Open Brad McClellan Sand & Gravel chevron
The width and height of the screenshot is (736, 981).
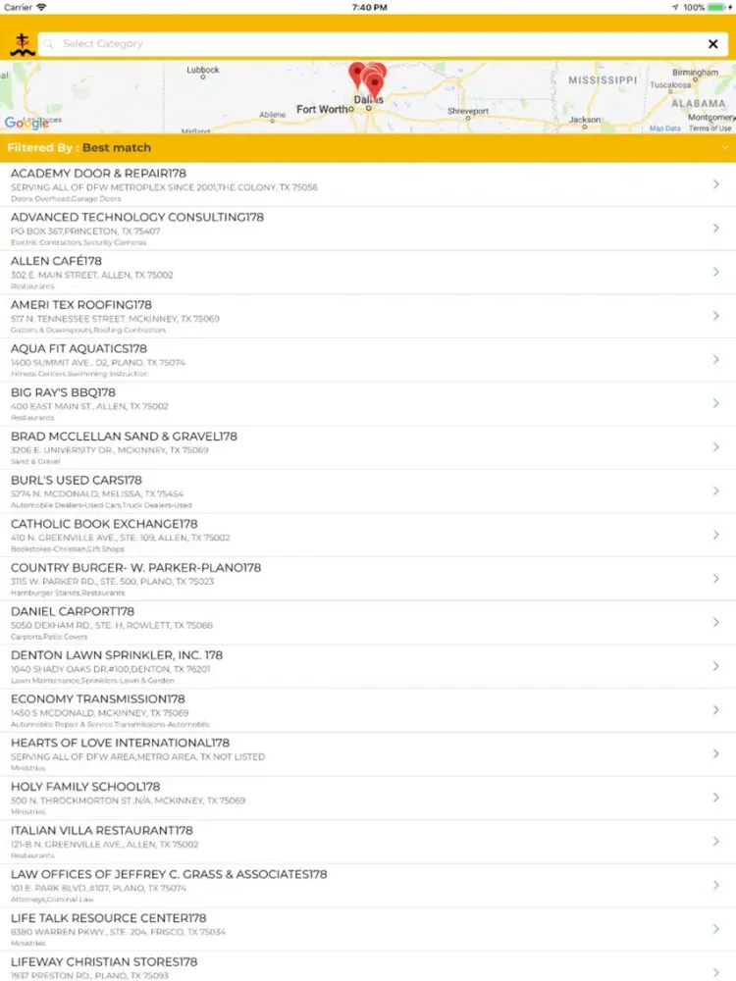[x=716, y=446]
